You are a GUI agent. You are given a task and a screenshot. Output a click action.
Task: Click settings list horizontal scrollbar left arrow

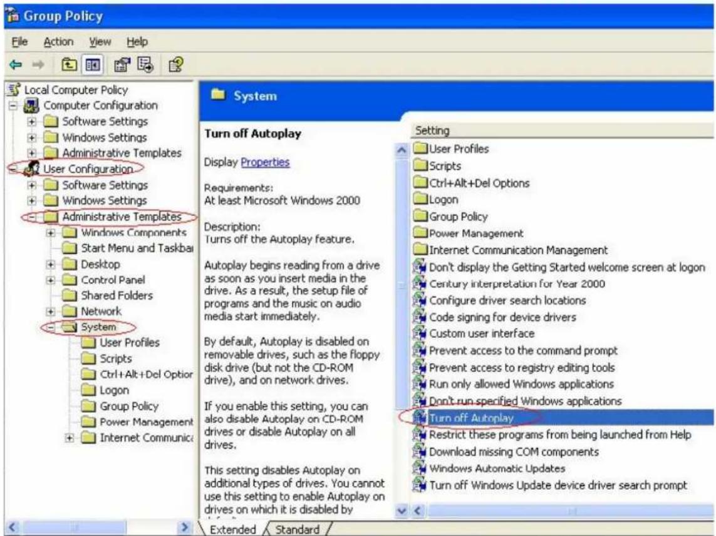(417, 511)
